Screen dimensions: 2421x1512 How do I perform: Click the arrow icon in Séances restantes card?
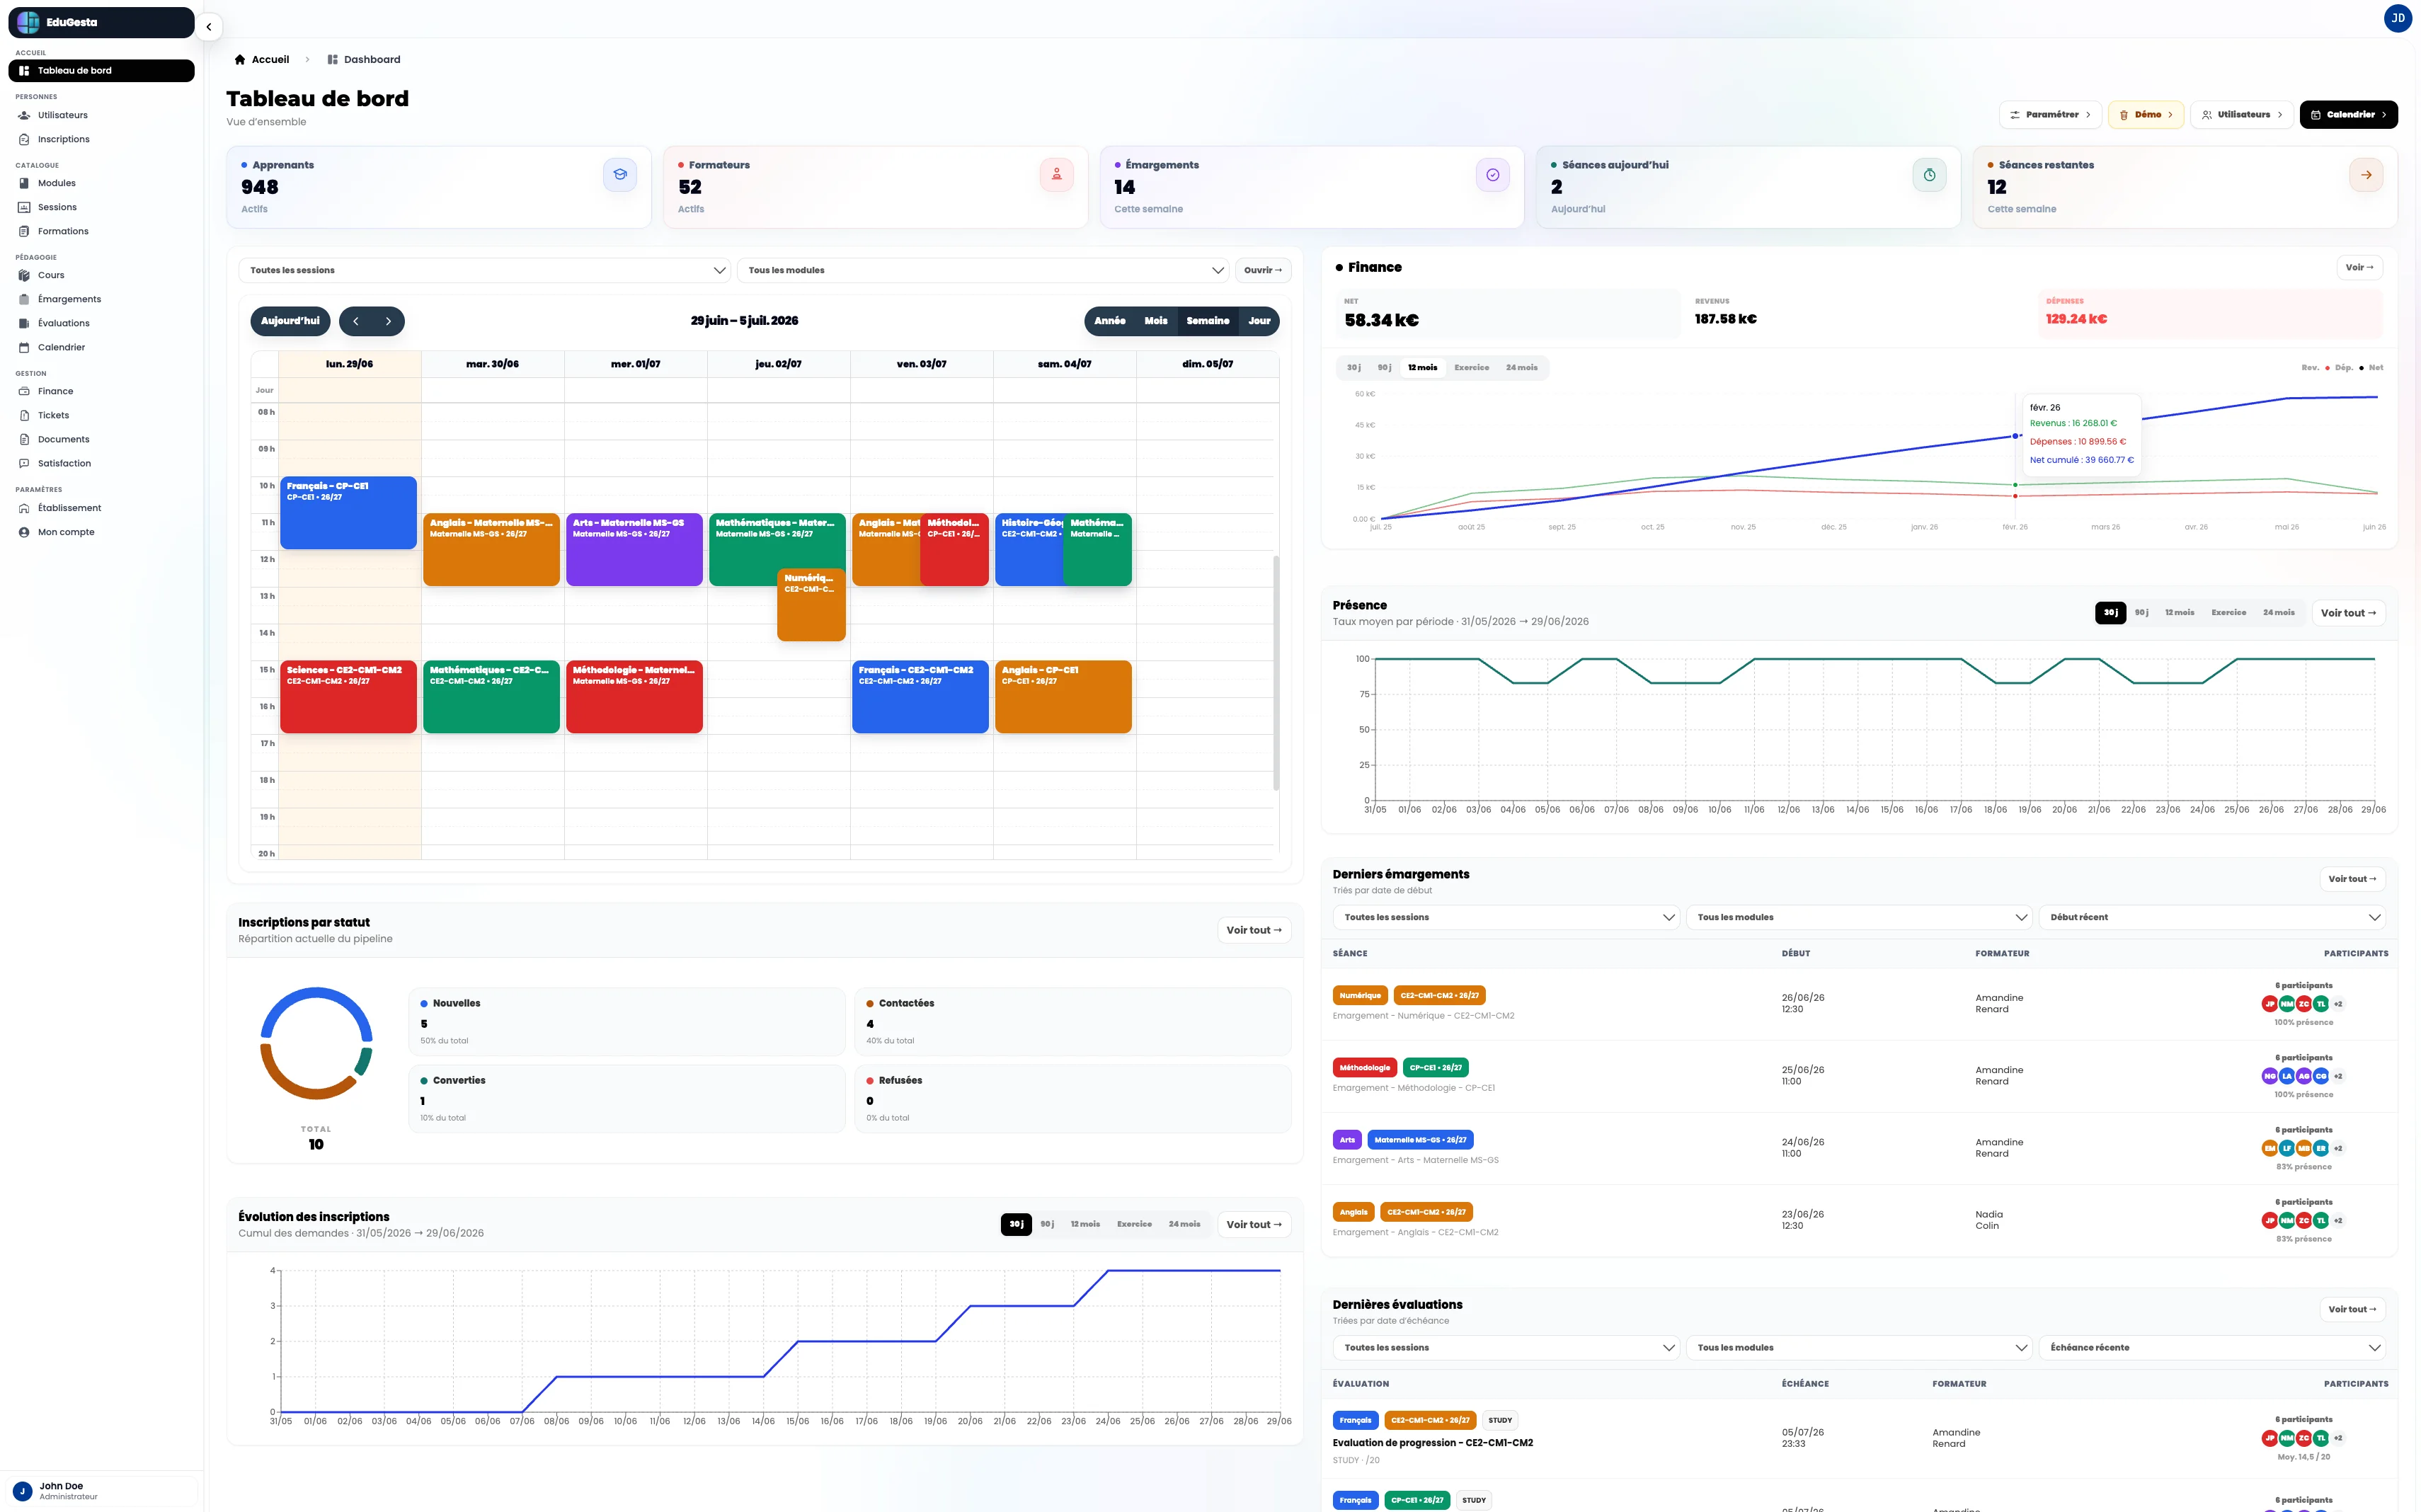tap(2365, 175)
